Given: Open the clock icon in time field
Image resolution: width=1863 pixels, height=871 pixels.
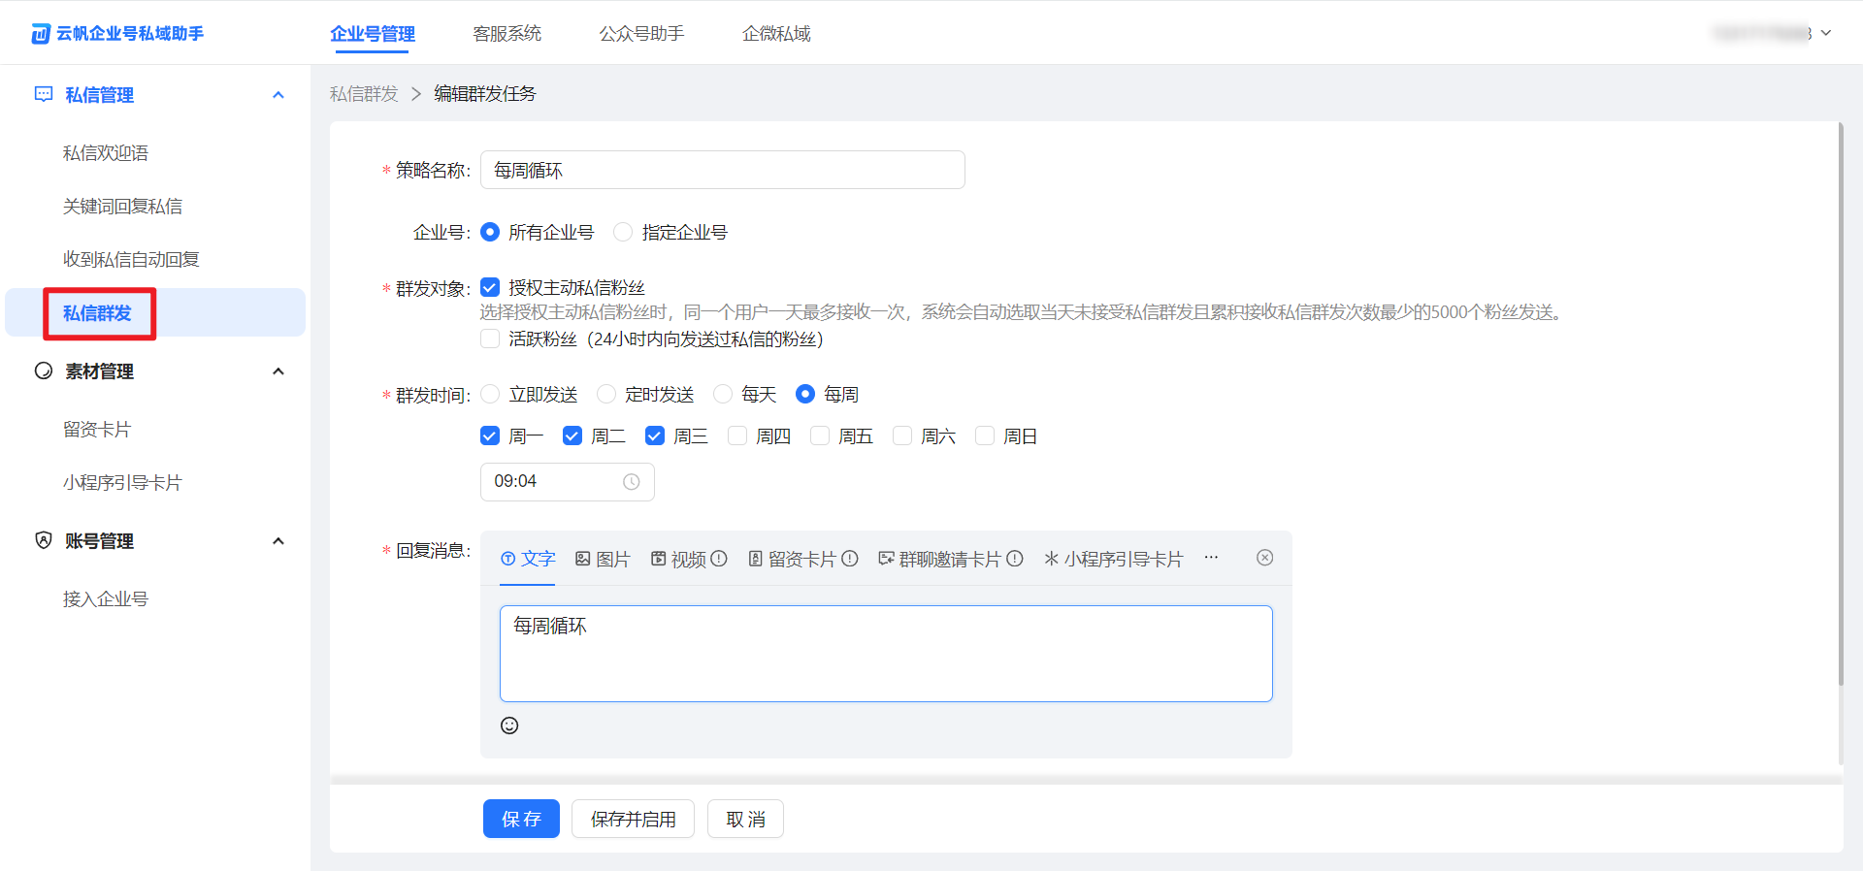Looking at the screenshot, I should (632, 482).
